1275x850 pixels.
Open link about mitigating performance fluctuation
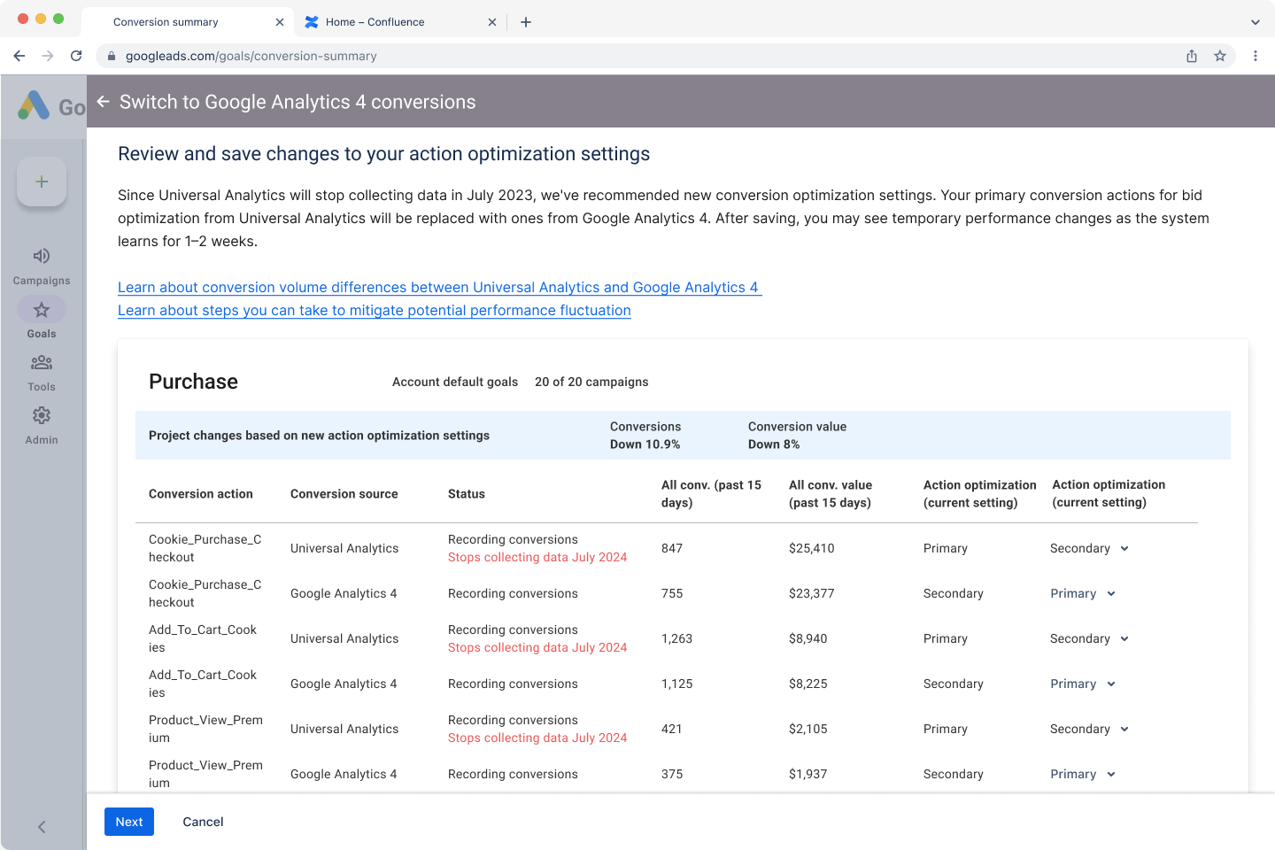click(x=375, y=310)
